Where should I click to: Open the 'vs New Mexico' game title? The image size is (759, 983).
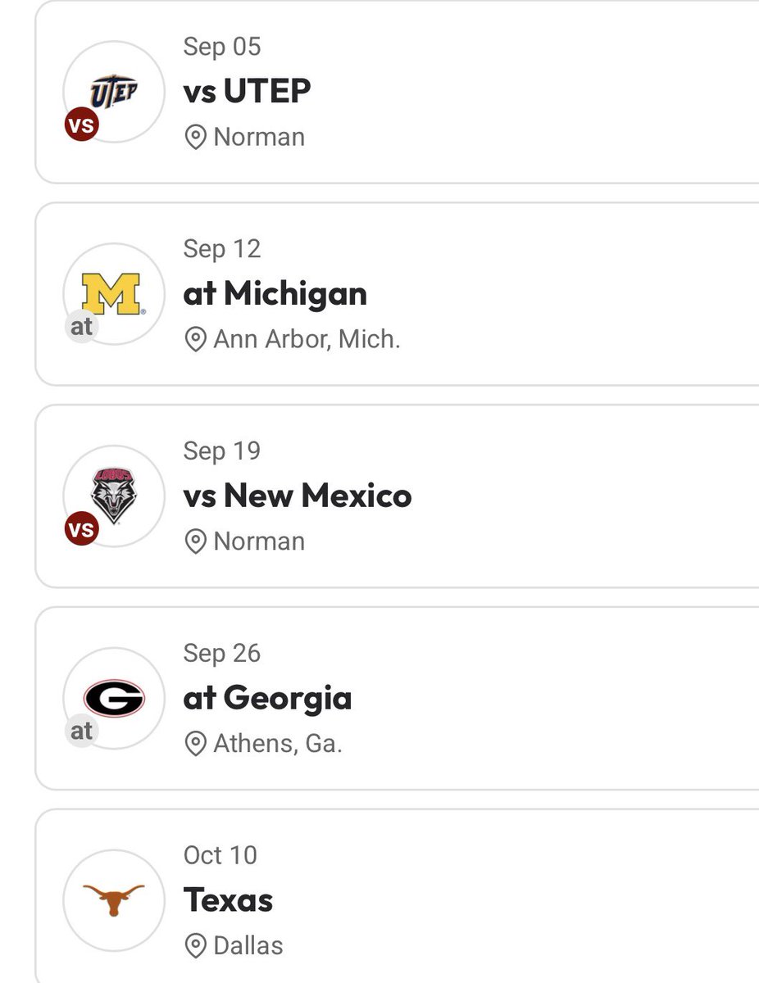click(x=298, y=496)
